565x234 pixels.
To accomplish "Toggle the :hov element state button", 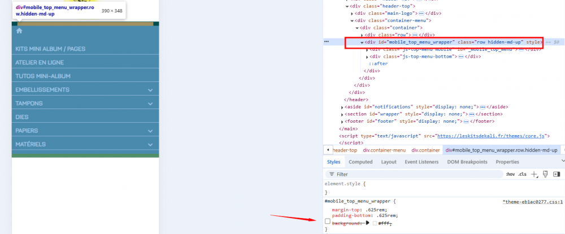I will (x=510, y=174).
